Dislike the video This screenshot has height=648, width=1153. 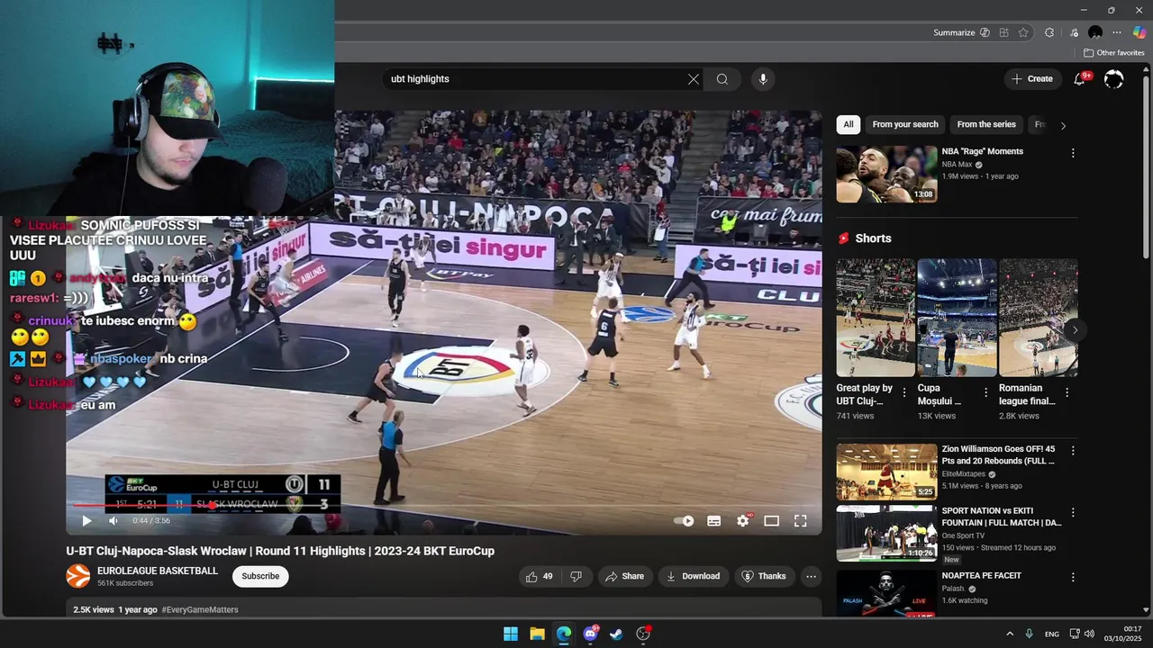(576, 576)
